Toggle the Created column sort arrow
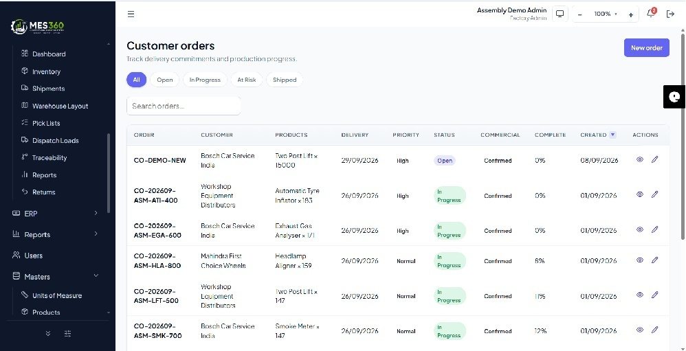Viewport: 686px width, 351px height. [x=613, y=135]
